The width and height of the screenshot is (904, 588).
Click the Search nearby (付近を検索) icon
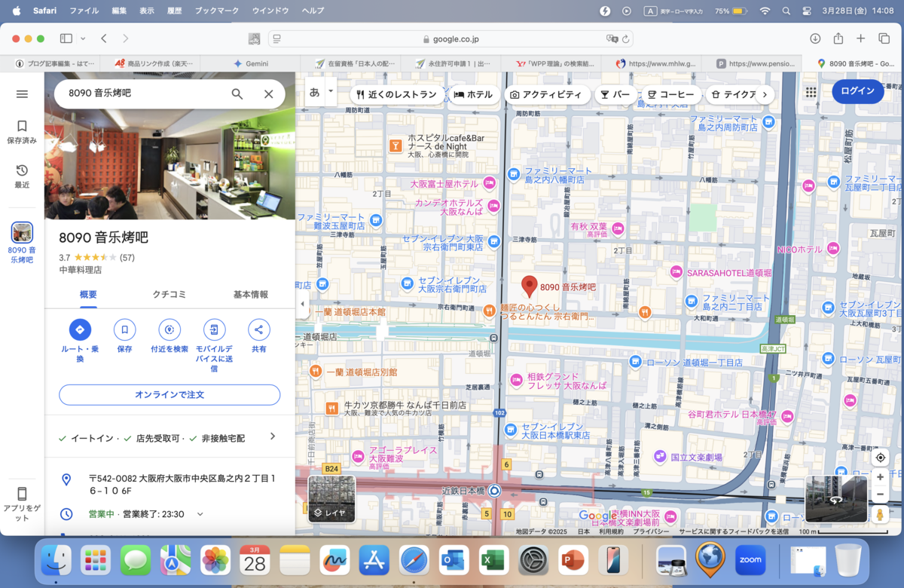[x=169, y=329]
